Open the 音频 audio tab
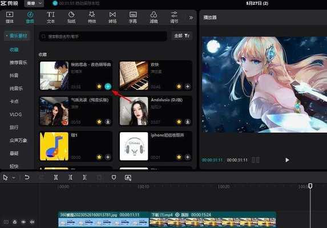Viewport: 327px width, 228px height. 30,17
